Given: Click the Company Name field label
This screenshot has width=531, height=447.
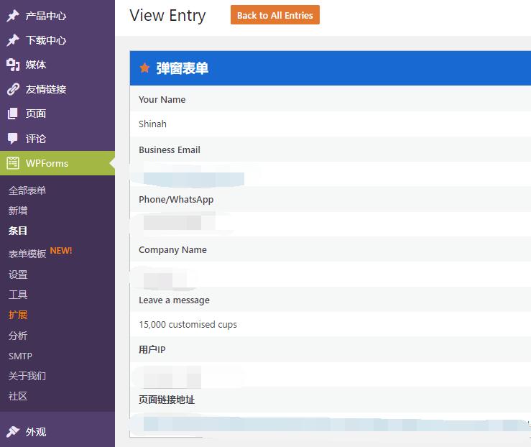Looking at the screenshot, I should click(172, 250).
